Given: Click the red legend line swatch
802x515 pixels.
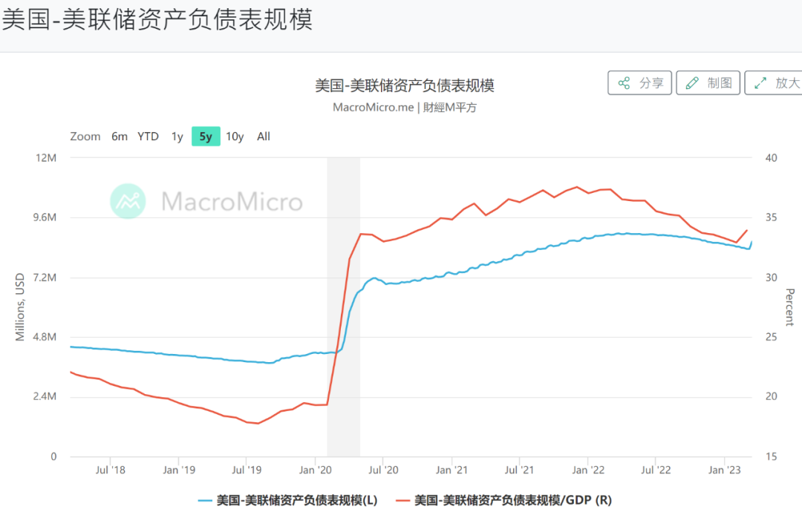Looking at the screenshot, I should click(403, 500).
